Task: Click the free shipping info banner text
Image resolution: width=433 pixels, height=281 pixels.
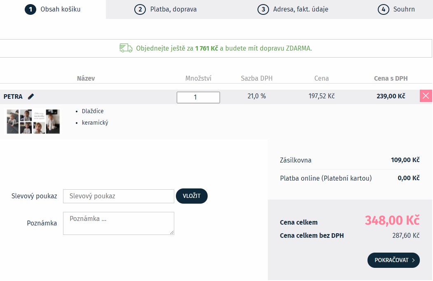Action: click(x=224, y=48)
